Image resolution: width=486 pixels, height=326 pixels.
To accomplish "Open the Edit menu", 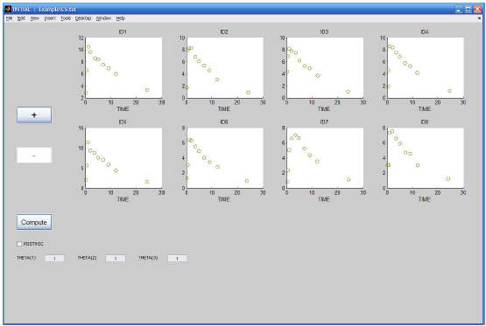I will (x=21, y=18).
